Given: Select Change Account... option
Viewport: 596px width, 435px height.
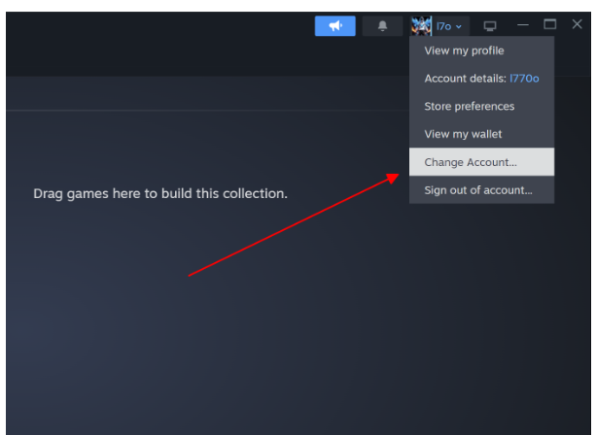Looking at the screenshot, I should coord(471,162).
